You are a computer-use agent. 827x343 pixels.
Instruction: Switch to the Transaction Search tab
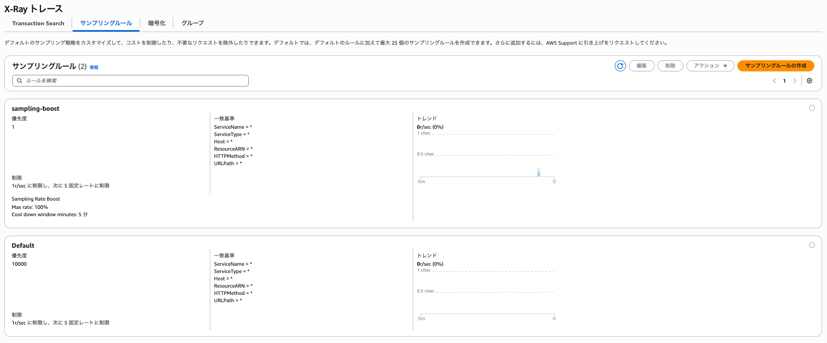[38, 23]
